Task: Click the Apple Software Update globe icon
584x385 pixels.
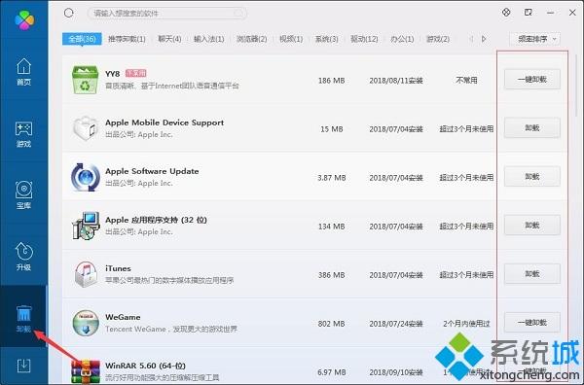Action: pos(86,178)
